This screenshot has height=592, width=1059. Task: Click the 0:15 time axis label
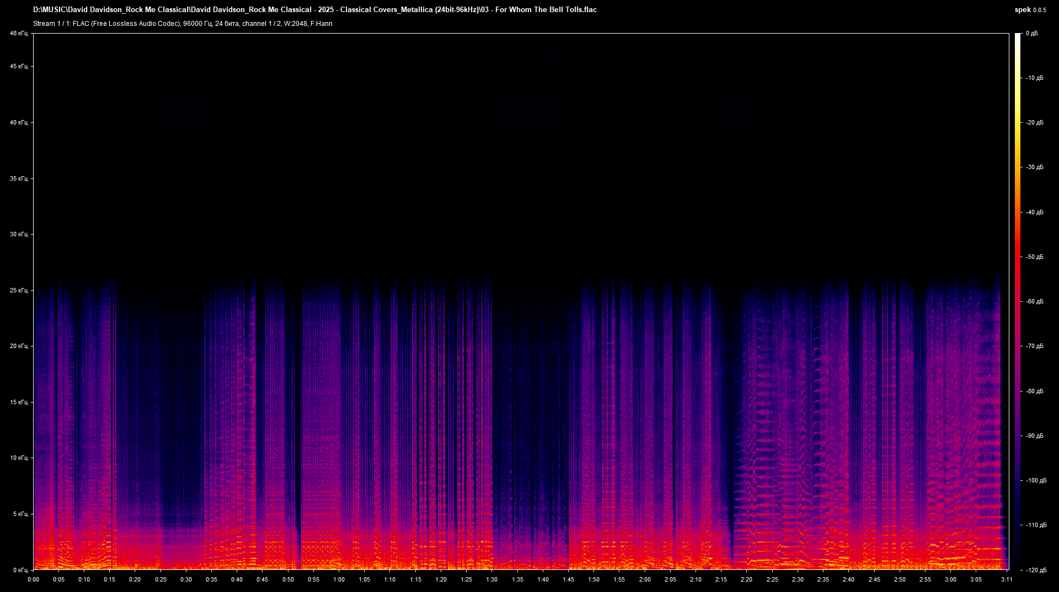coord(110,579)
